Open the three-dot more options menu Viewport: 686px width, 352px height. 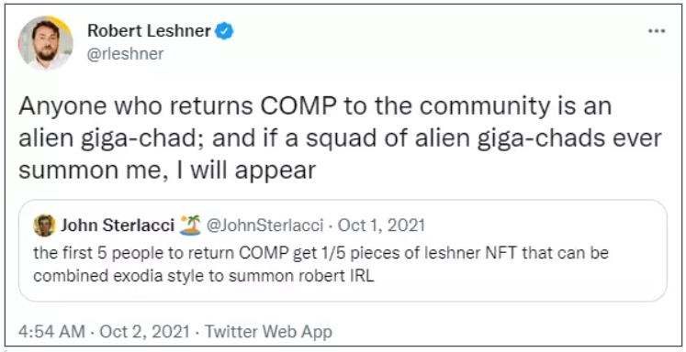(657, 31)
